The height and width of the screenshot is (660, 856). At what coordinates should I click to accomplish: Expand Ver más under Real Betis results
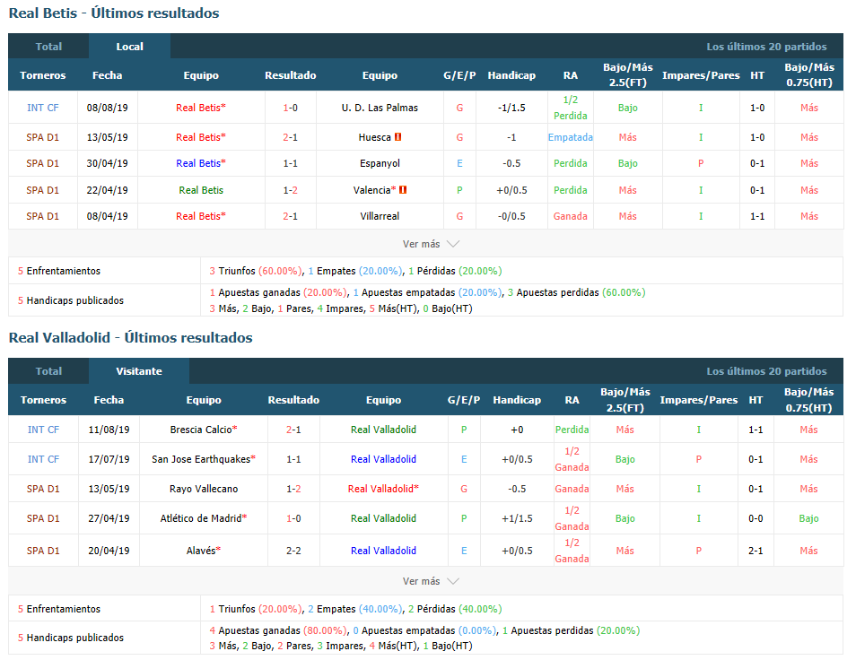coord(431,244)
